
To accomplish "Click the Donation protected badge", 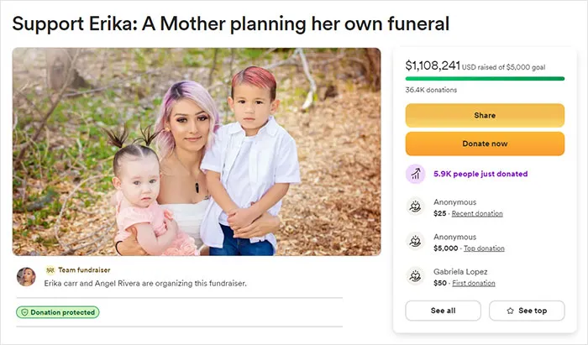I will pyautogui.click(x=58, y=312).
